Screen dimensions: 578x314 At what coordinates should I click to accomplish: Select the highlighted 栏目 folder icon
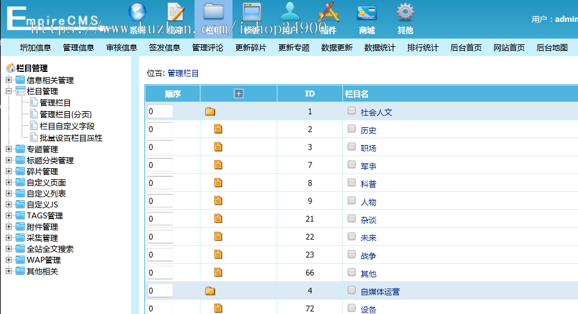point(214,12)
